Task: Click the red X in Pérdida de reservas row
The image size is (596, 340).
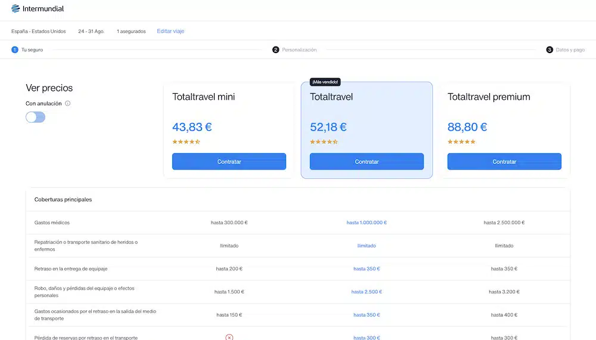Action: [229, 337]
